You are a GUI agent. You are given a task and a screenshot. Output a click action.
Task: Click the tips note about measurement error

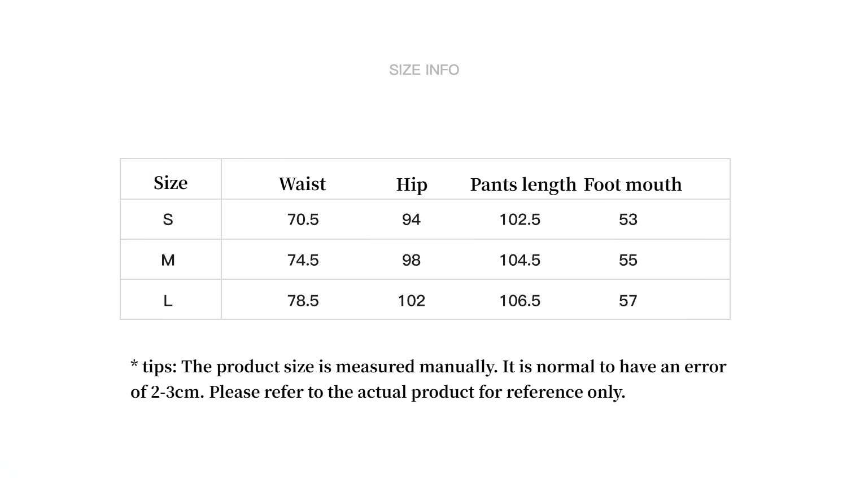428,379
